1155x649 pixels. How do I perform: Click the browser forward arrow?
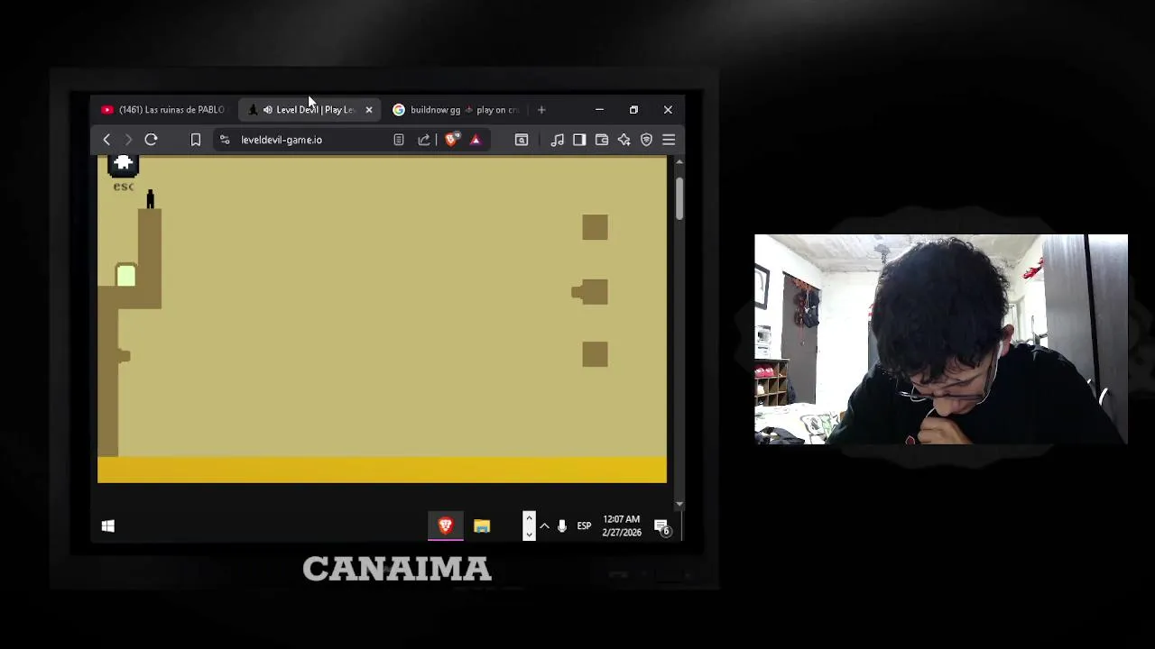point(128,140)
